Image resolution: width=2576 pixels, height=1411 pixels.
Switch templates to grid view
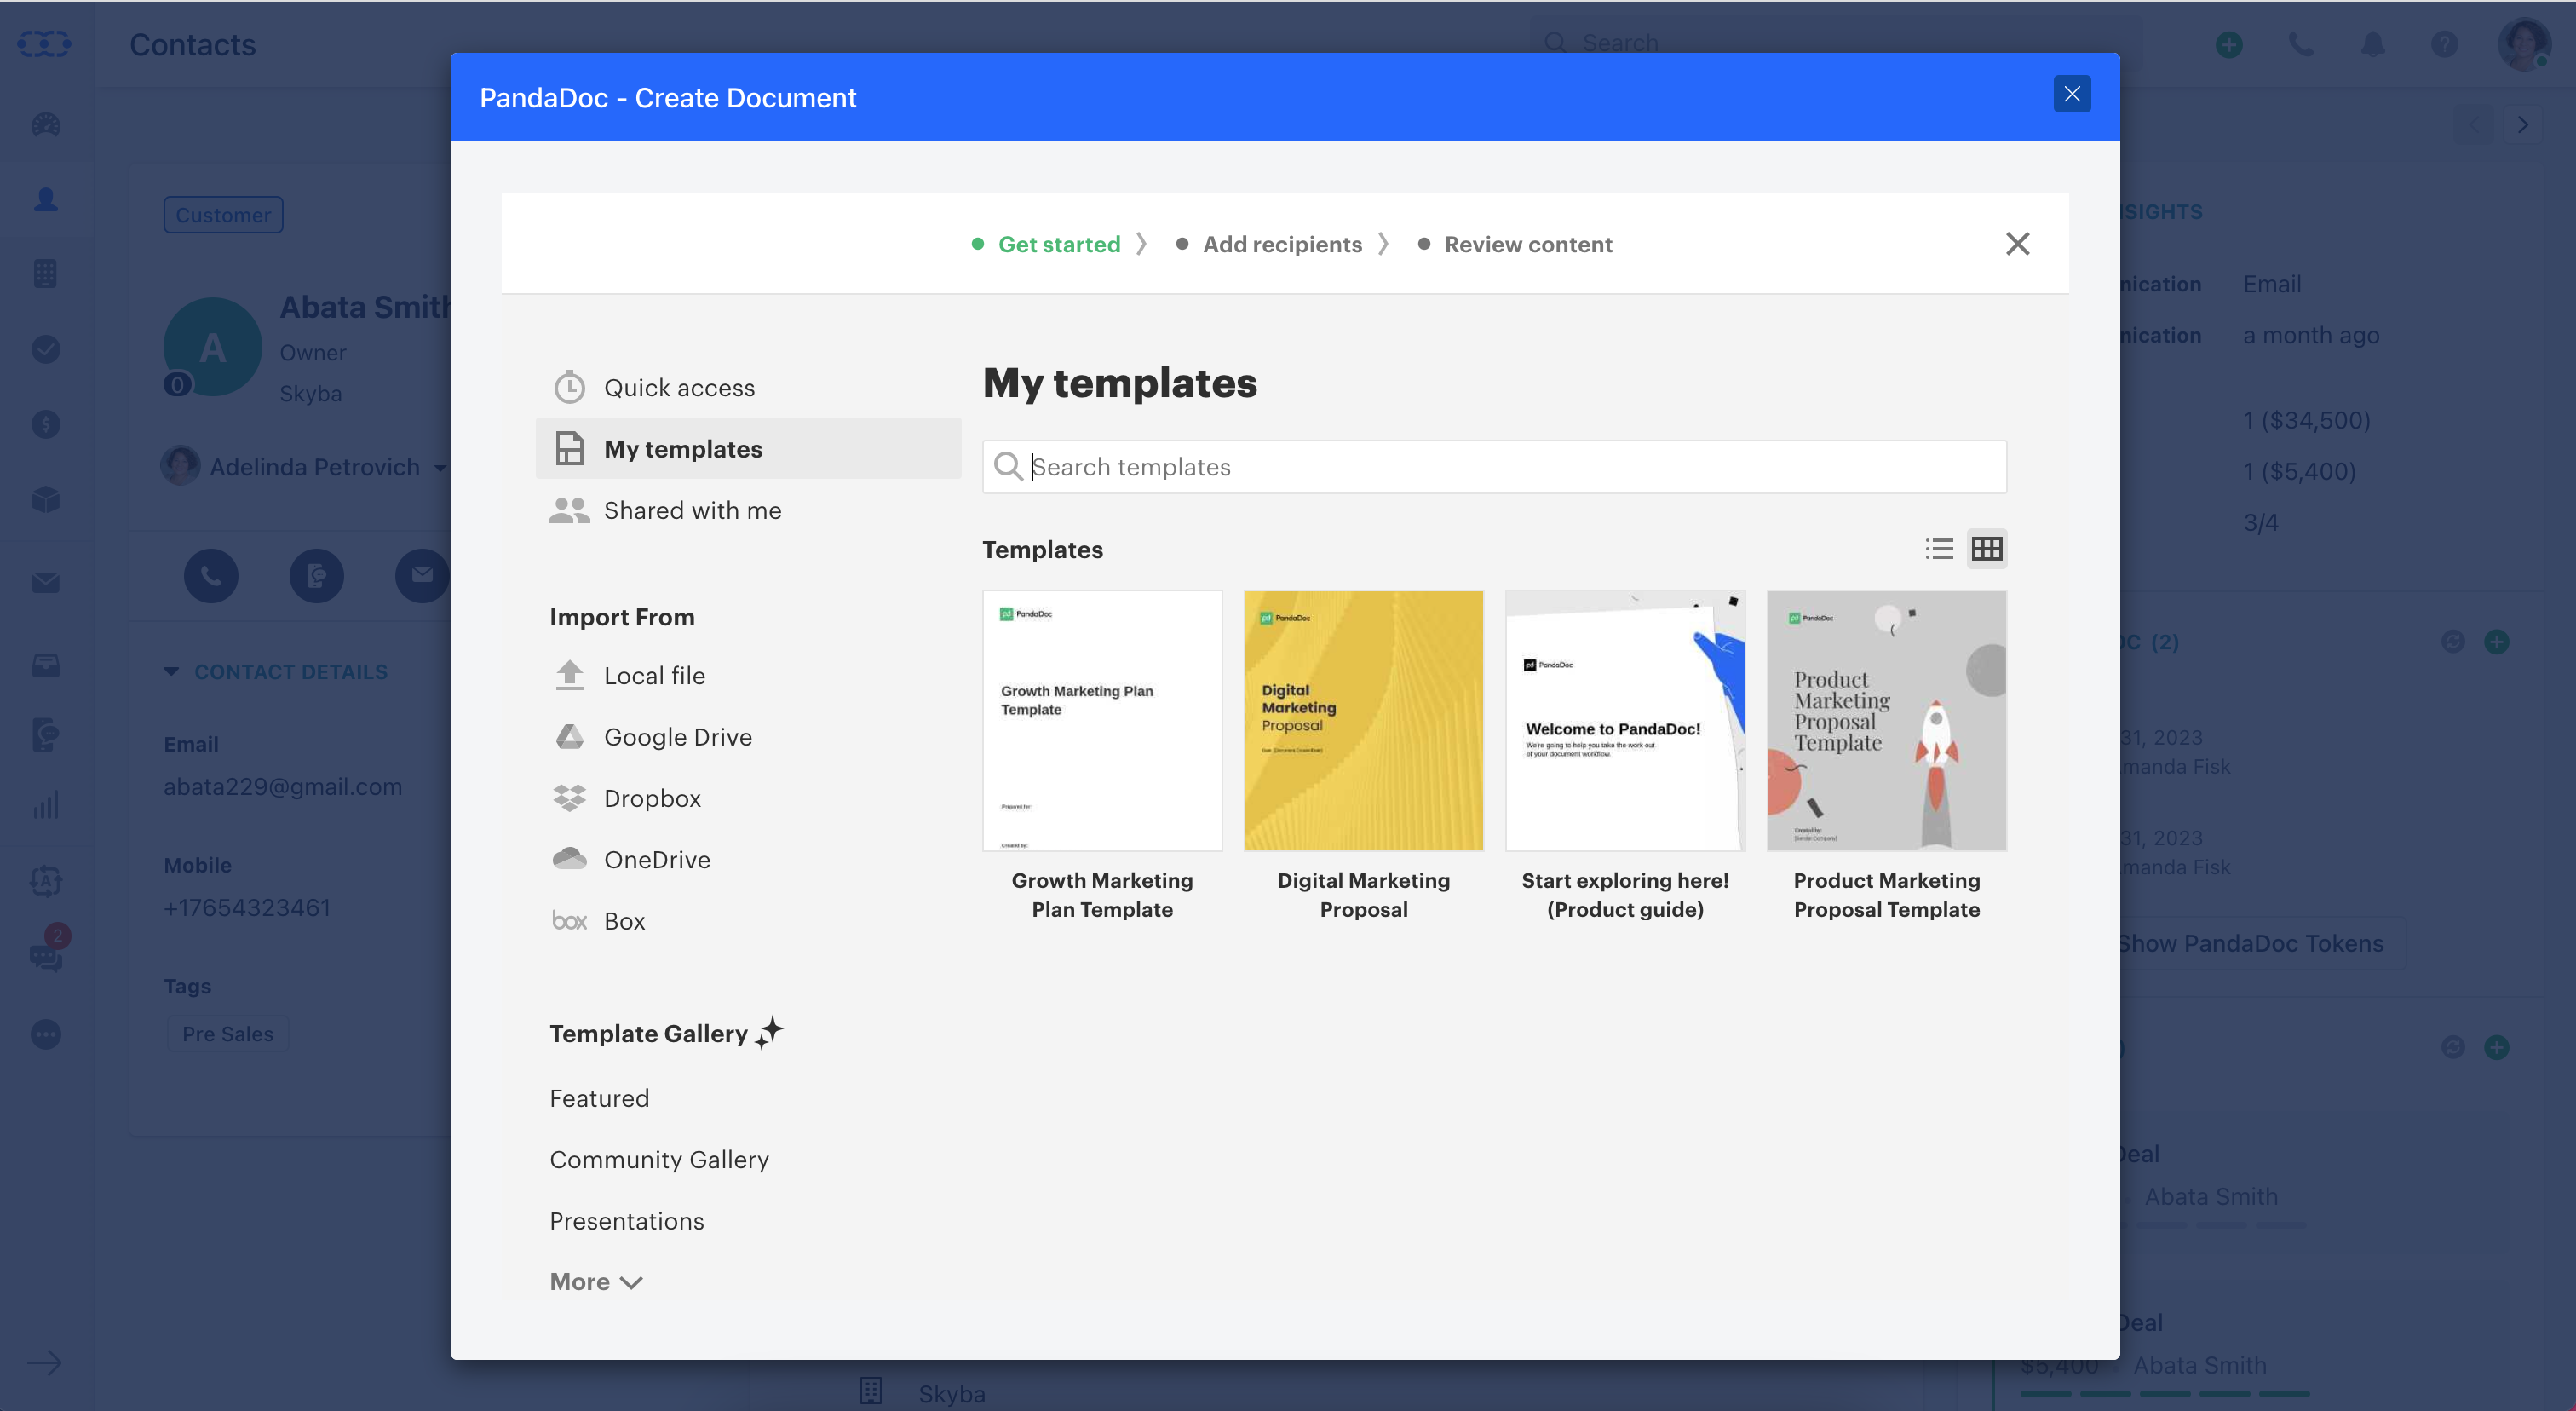click(1986, 549)
